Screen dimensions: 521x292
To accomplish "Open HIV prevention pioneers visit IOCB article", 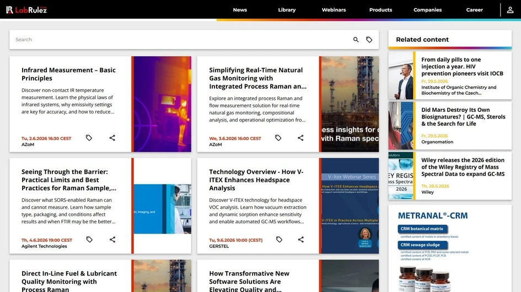I will pyautogui.click(x=462, y=67).
